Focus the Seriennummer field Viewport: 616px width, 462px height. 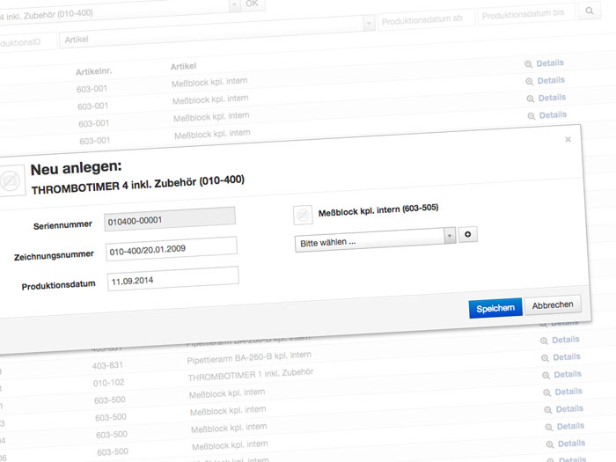[170, 219]
